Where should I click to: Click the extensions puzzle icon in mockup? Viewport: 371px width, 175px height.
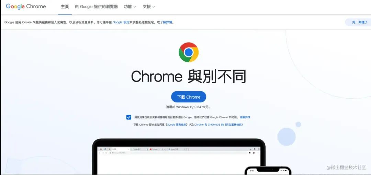(x=250, y=153)
